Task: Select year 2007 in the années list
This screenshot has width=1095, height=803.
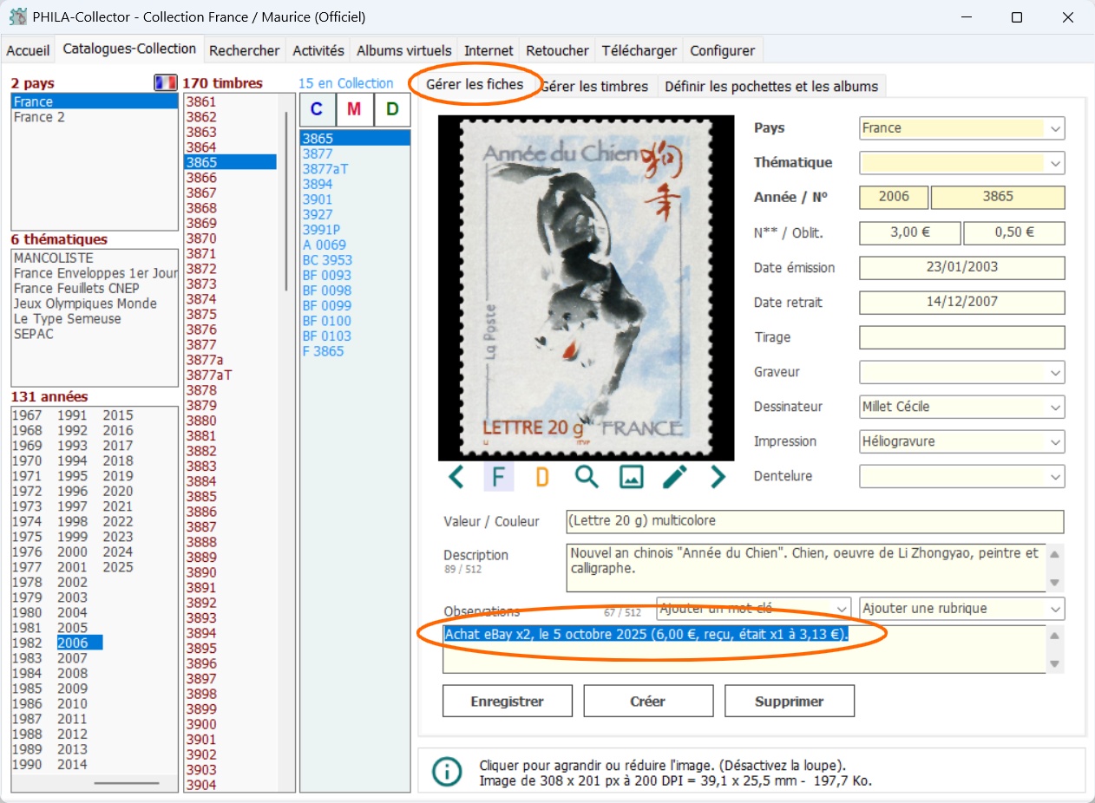Action: (x=73, y=658)
